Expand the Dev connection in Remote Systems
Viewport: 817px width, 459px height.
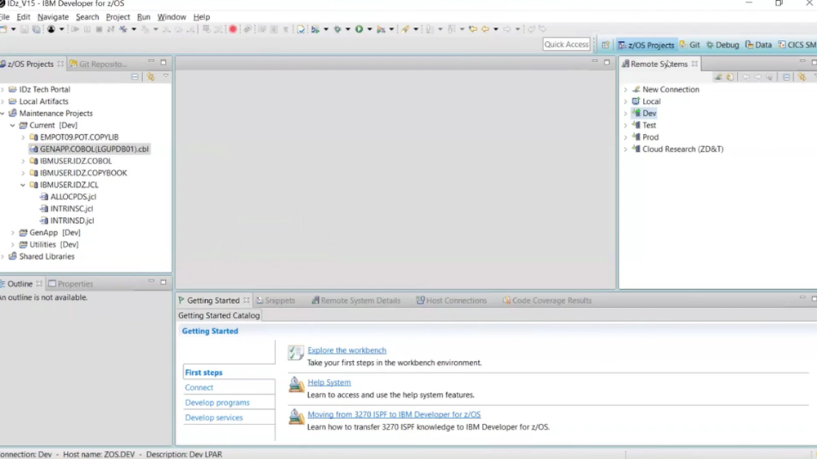[x=626, y=114]
